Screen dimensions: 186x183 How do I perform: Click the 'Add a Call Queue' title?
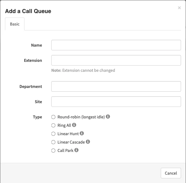pyautogui.click(x=28, y=11)
